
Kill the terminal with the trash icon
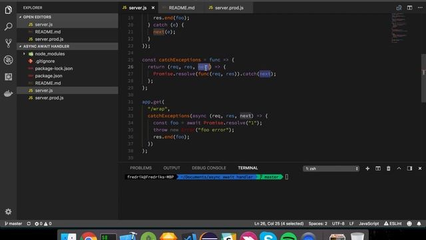tap(389, 169)
